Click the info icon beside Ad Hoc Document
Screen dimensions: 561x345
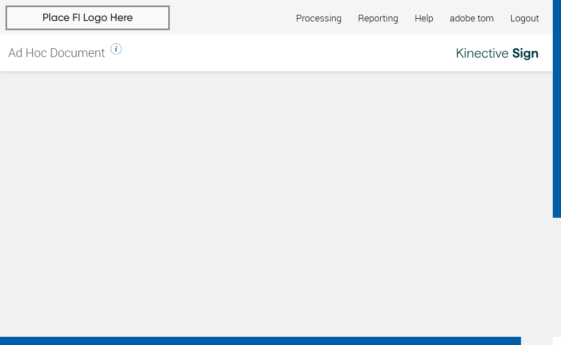(x=116, y=49)
